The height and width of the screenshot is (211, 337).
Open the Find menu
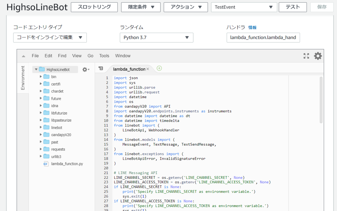coord(62,56)
